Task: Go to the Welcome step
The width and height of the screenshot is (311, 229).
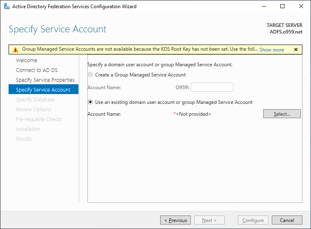Action: [x=27, y=61]
